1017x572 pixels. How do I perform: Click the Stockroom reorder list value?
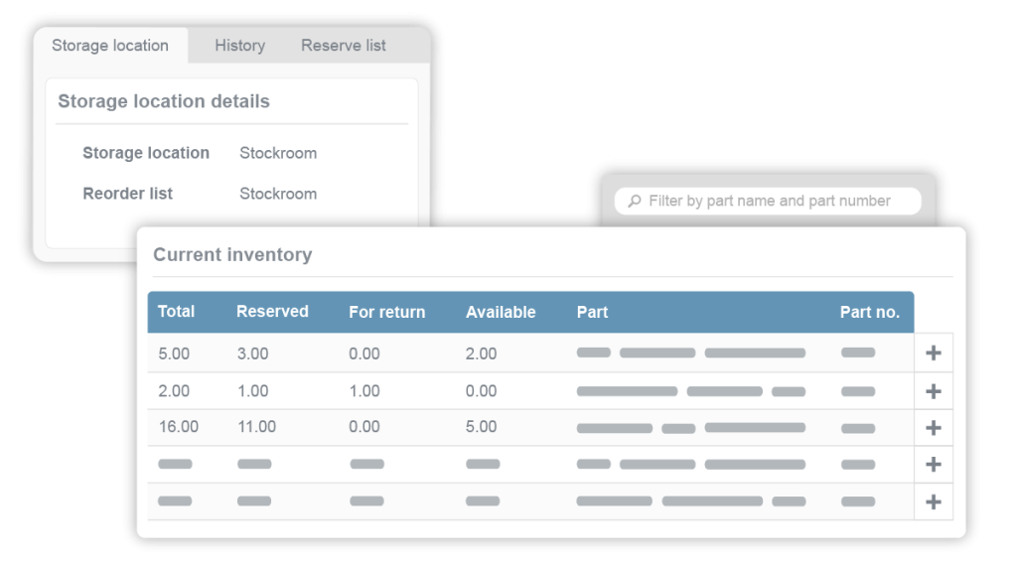pos(278,194)
